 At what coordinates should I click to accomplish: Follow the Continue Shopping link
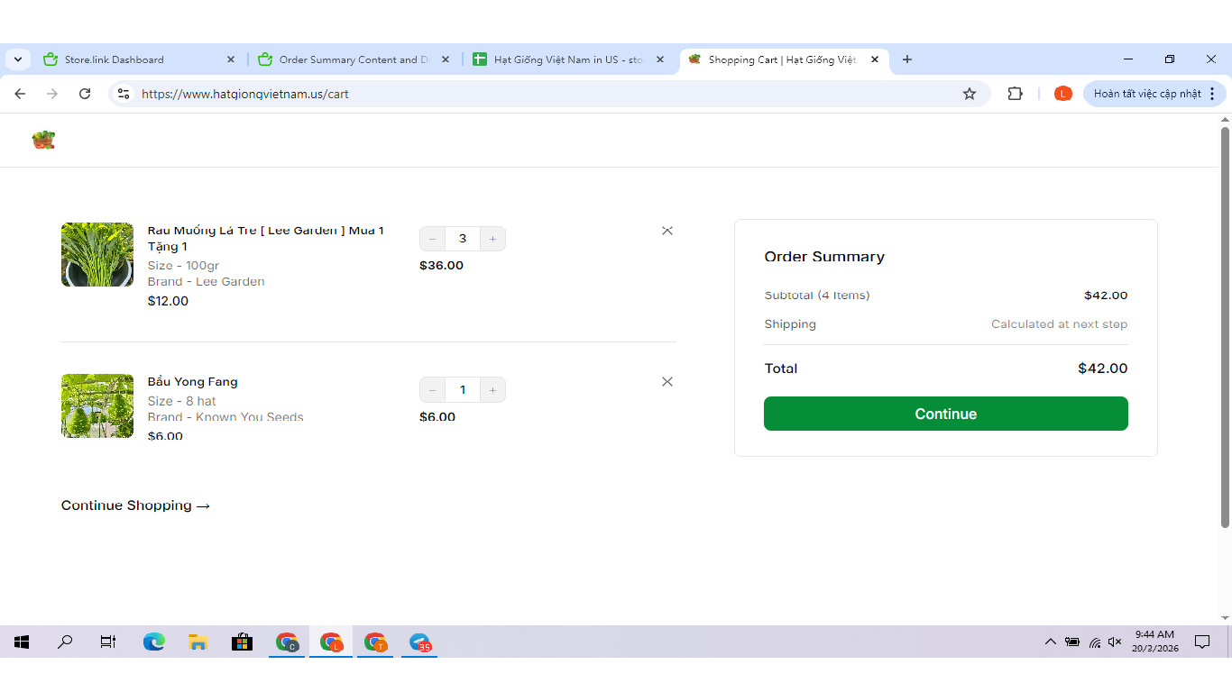pyautogui.click(x=135, y=505)
